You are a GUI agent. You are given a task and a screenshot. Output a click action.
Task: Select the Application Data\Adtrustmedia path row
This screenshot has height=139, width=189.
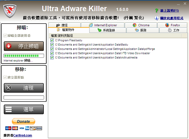coord(96,57)
